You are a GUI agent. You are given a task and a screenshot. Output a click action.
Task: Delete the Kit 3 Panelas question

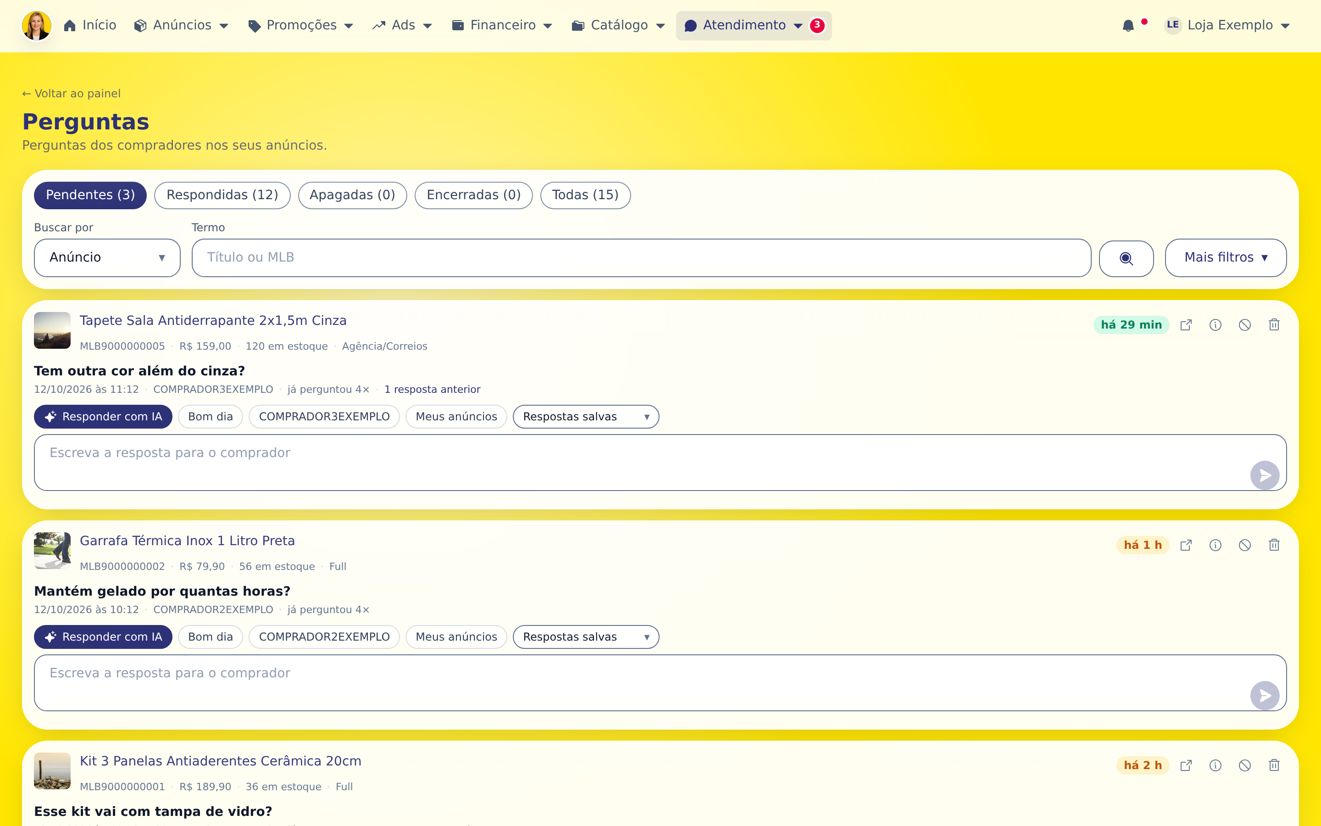1274,765
